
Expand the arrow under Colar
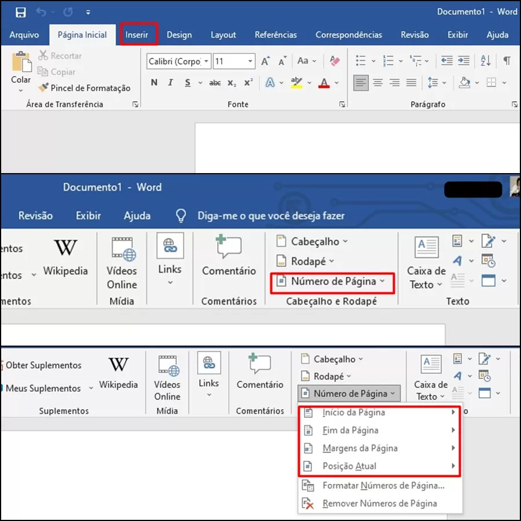click(21, 90)
